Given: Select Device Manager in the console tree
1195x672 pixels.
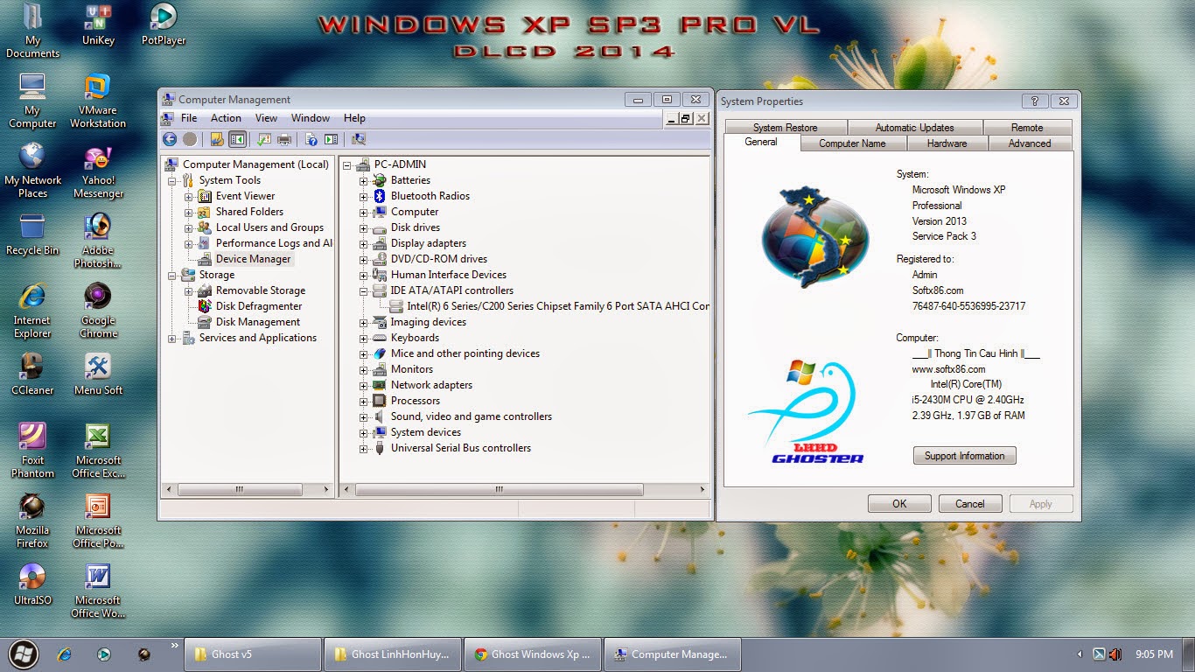Looking at the screenshot, I should pos(254,259).
